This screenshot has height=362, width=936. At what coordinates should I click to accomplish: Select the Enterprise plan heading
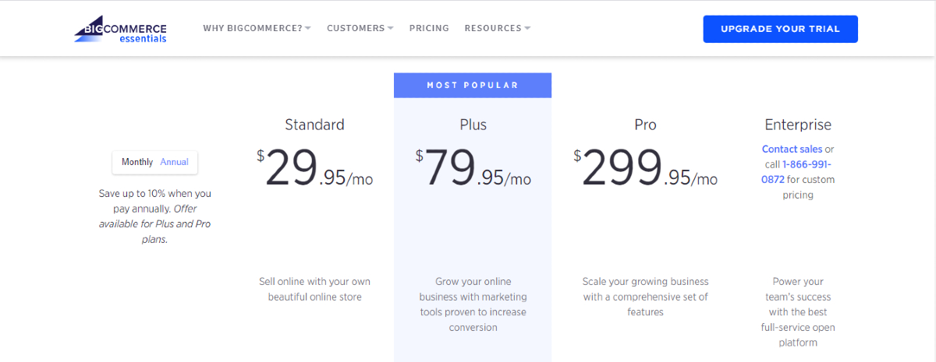(798, 125)
